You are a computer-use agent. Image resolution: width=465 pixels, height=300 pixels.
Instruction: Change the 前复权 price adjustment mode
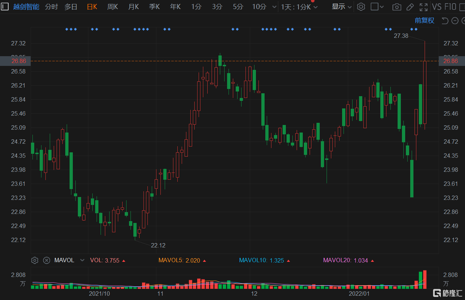(x=425, y=21)
